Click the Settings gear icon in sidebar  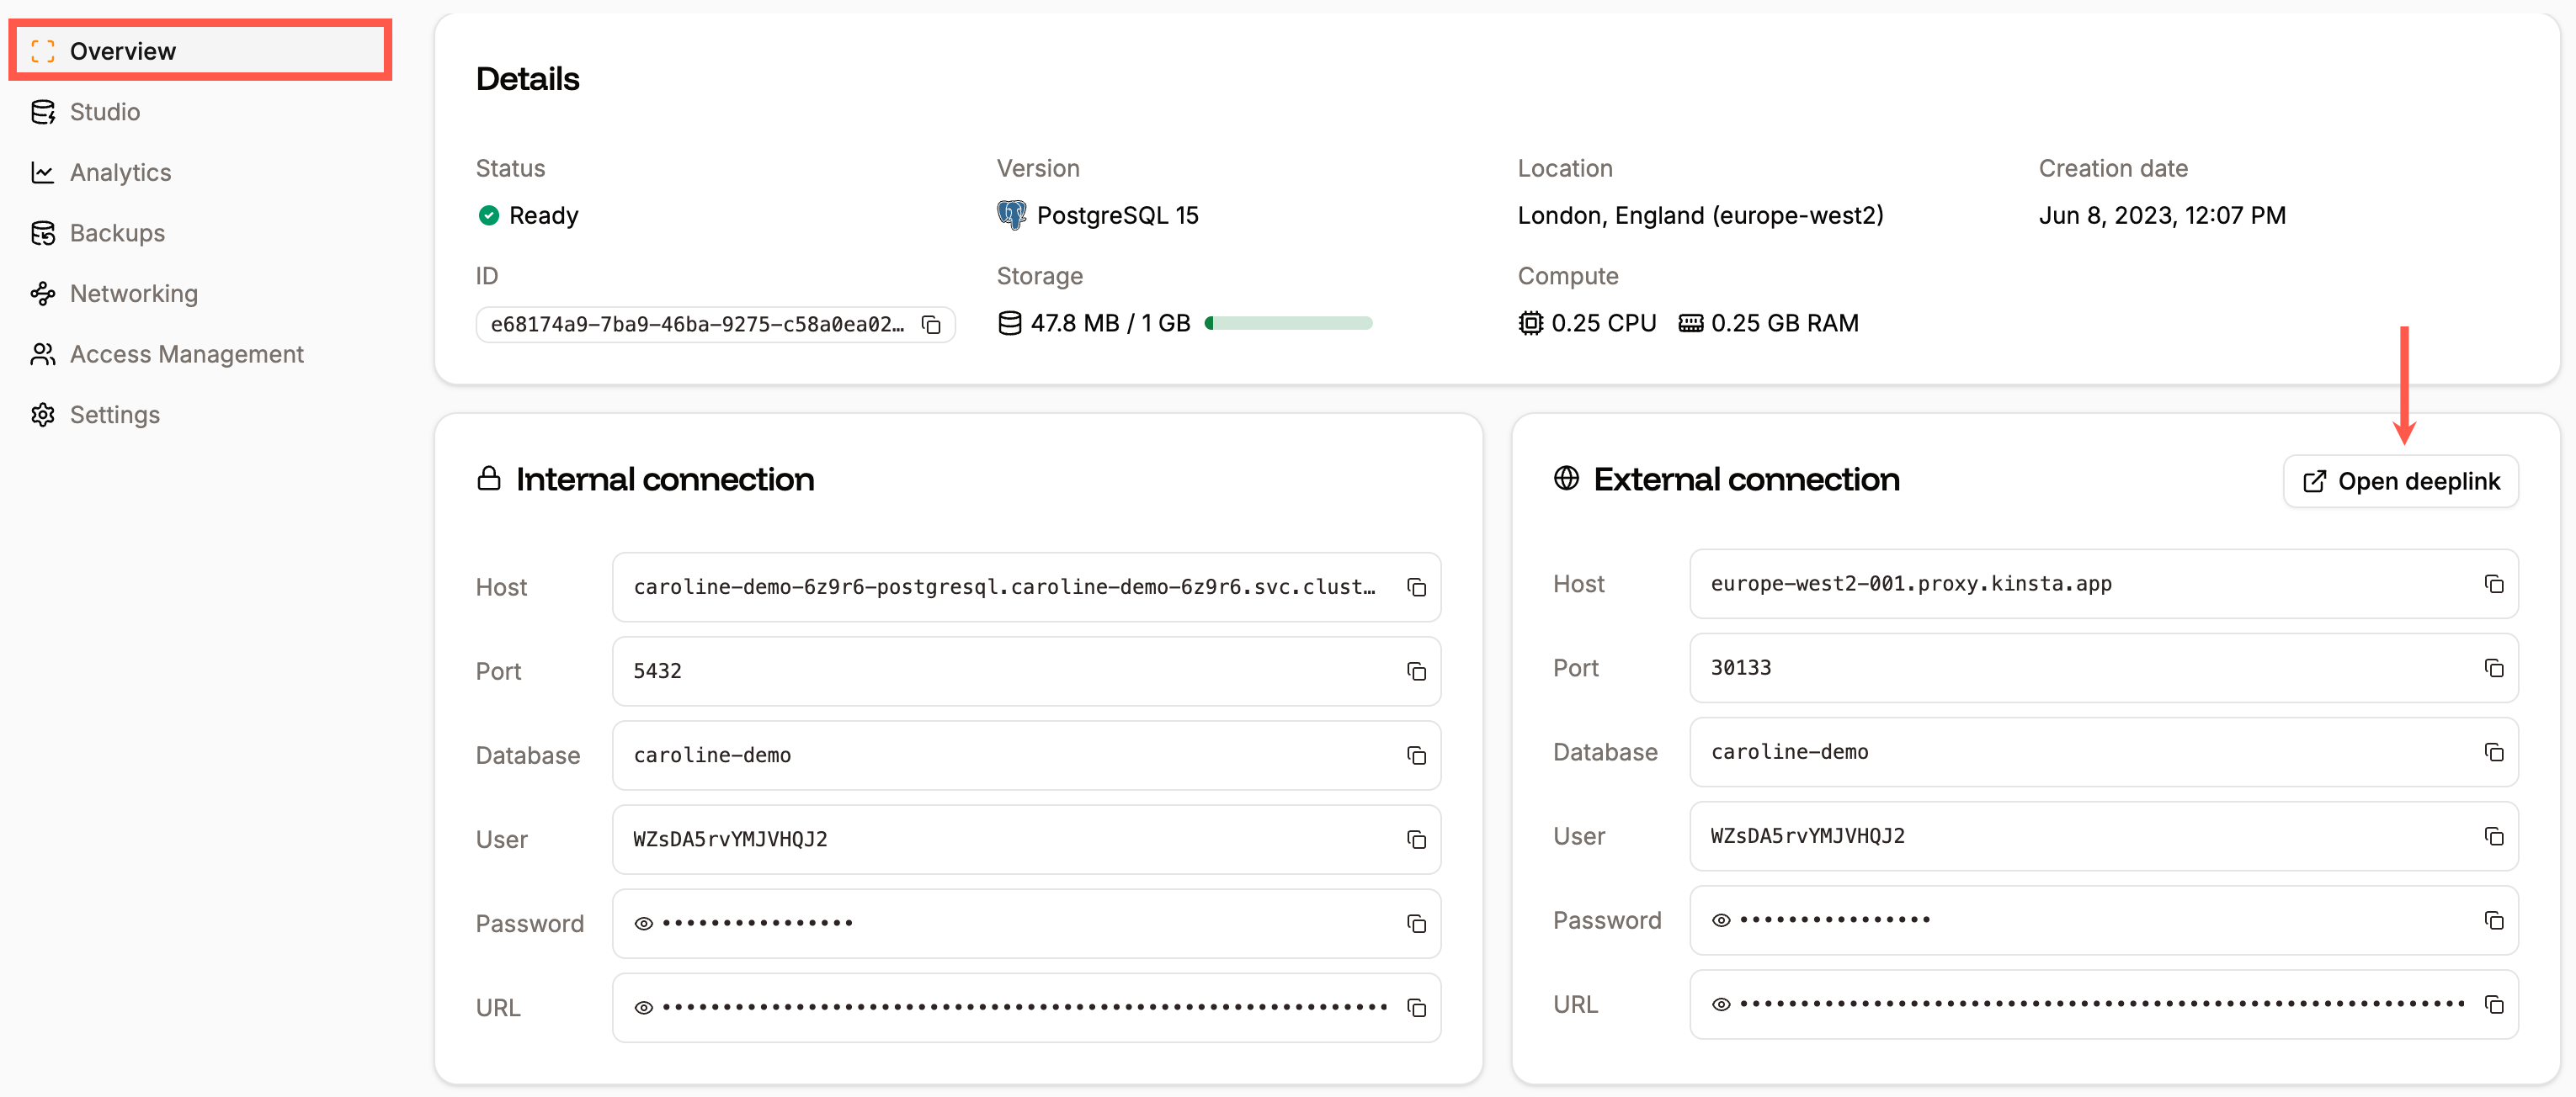pos(43,414)
